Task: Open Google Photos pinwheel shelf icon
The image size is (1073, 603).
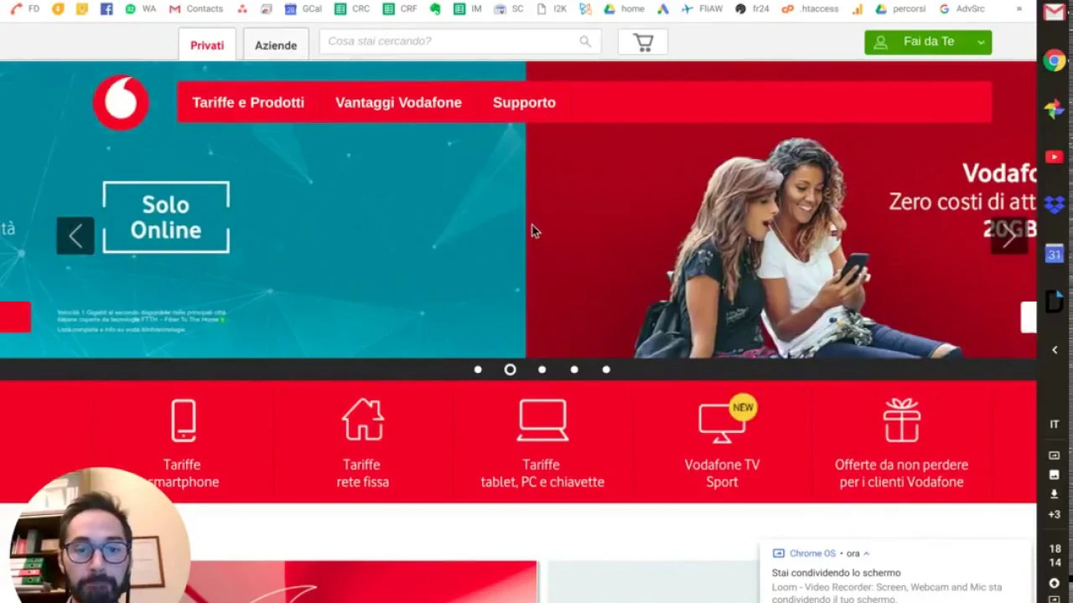Action: click(x=1055, y=109)
